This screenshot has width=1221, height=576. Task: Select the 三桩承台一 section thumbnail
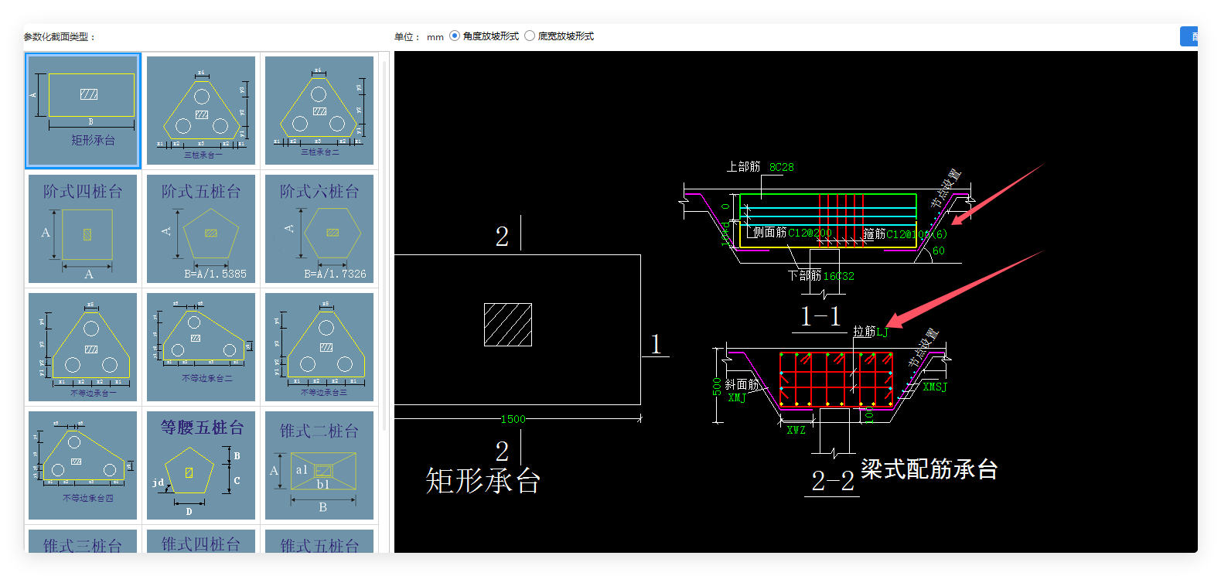pyautogui.click(x=201, y=111)
